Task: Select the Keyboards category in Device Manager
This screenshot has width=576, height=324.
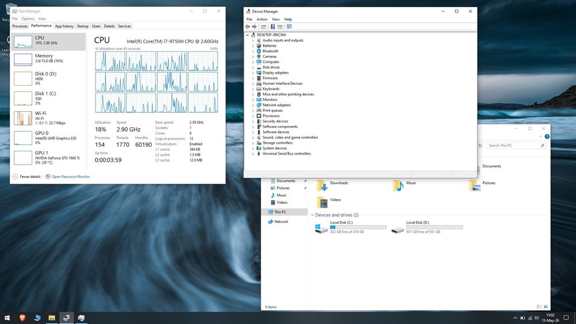Action: tap(271, 89)
